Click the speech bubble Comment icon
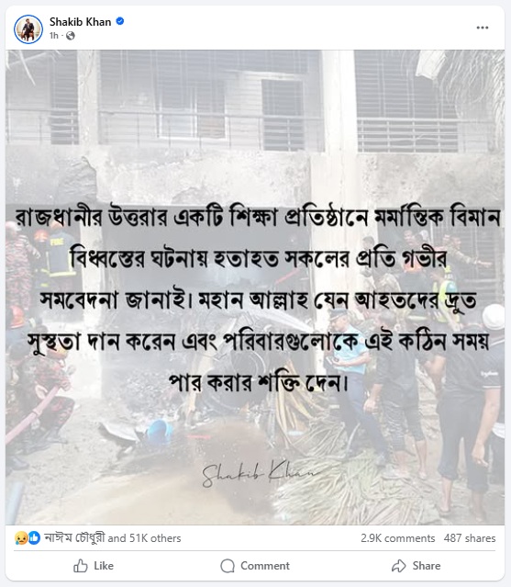Screen dimensions: 511x587 tap(228, 566)
